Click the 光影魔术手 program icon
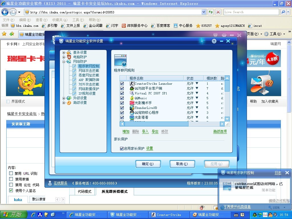The height and width of the screenshot is (219, 292). point(132,103)
